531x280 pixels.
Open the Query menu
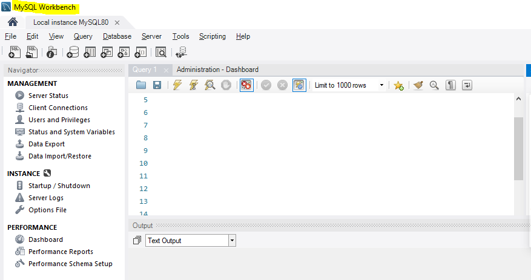83,36
